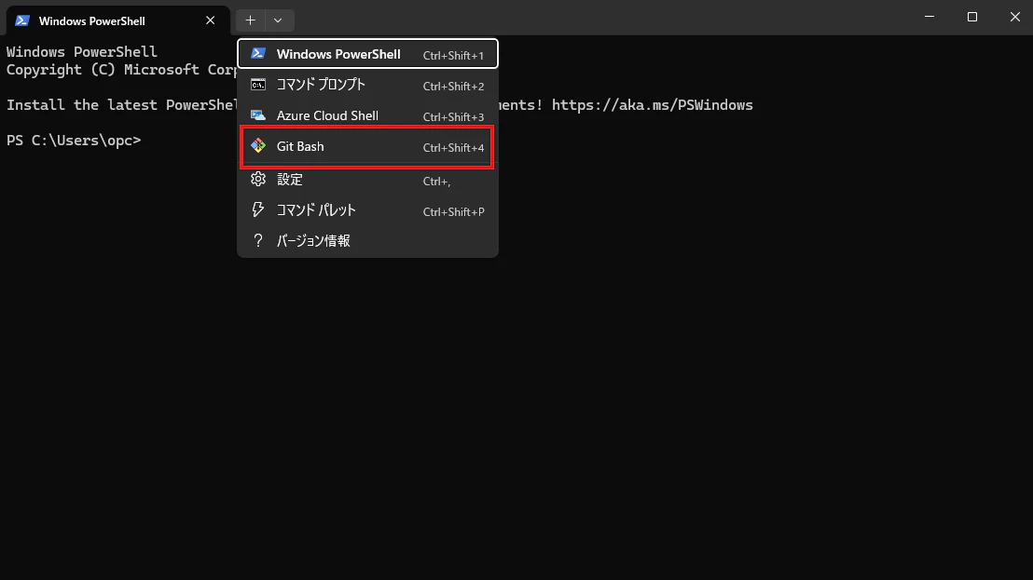Click the Ctrl+Shift+1 shortcut label
This screenshot has height=580, width=1033.
pos(453,56)
